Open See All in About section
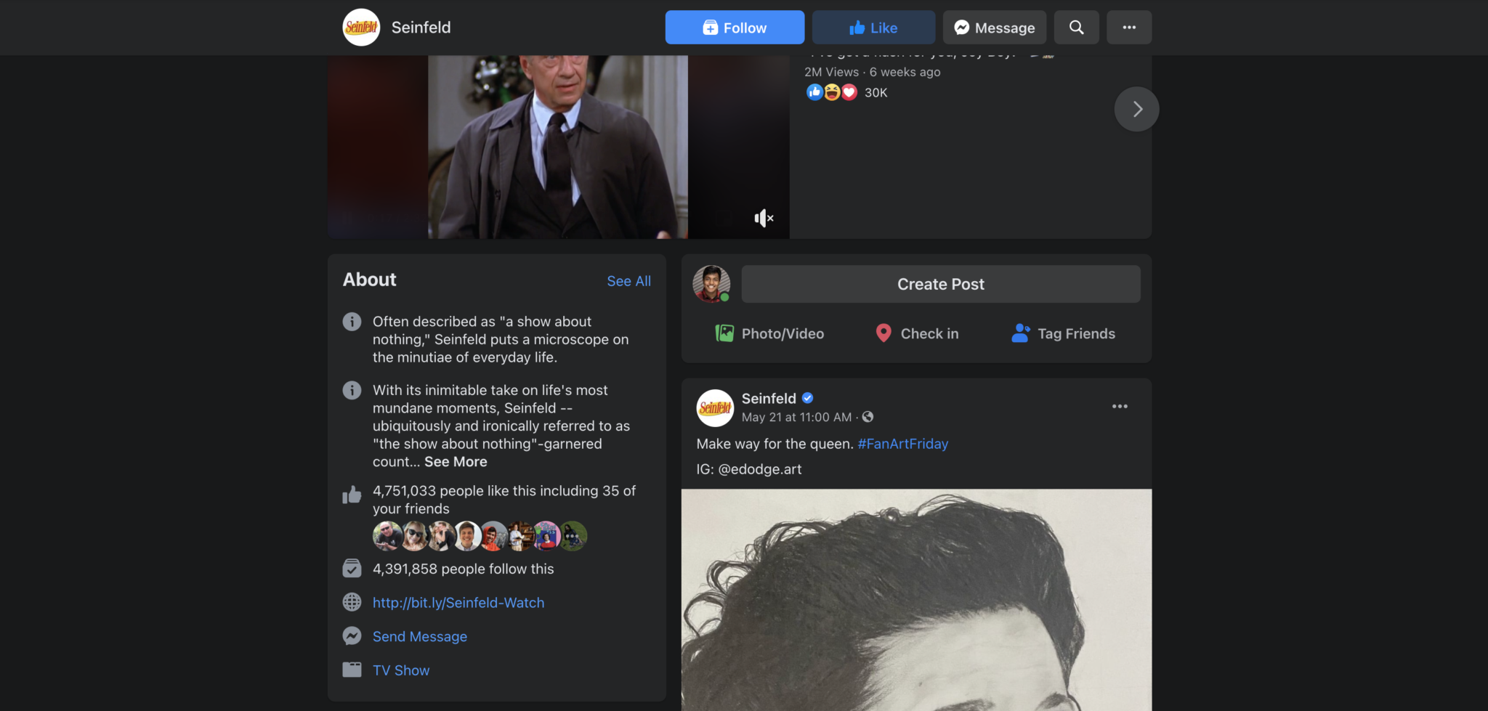 (x=628, y=281)
